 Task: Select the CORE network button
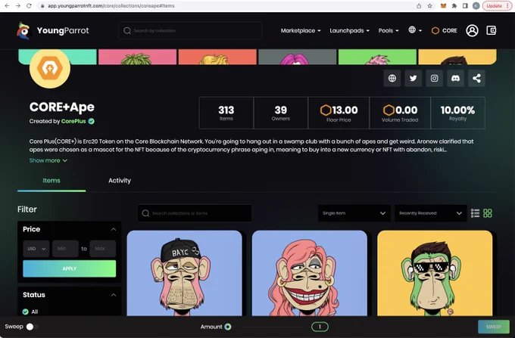444,30
